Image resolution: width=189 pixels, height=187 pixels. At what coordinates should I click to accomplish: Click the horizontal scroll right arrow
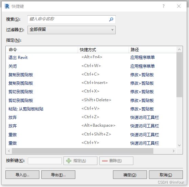click(173, 151)
